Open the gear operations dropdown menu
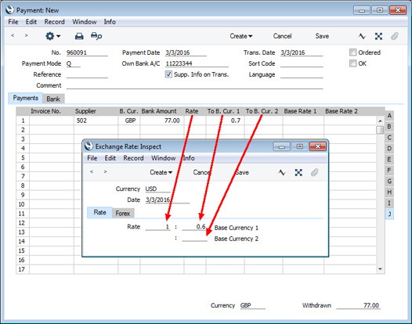 (52, 36)
